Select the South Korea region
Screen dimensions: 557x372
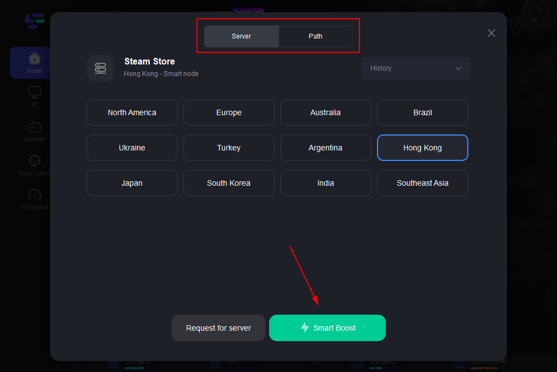tap(229, 183)
